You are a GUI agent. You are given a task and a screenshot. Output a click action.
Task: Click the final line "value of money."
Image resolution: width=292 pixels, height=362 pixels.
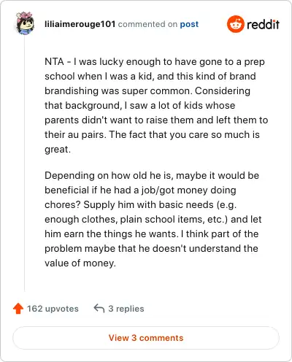(80, 263)
